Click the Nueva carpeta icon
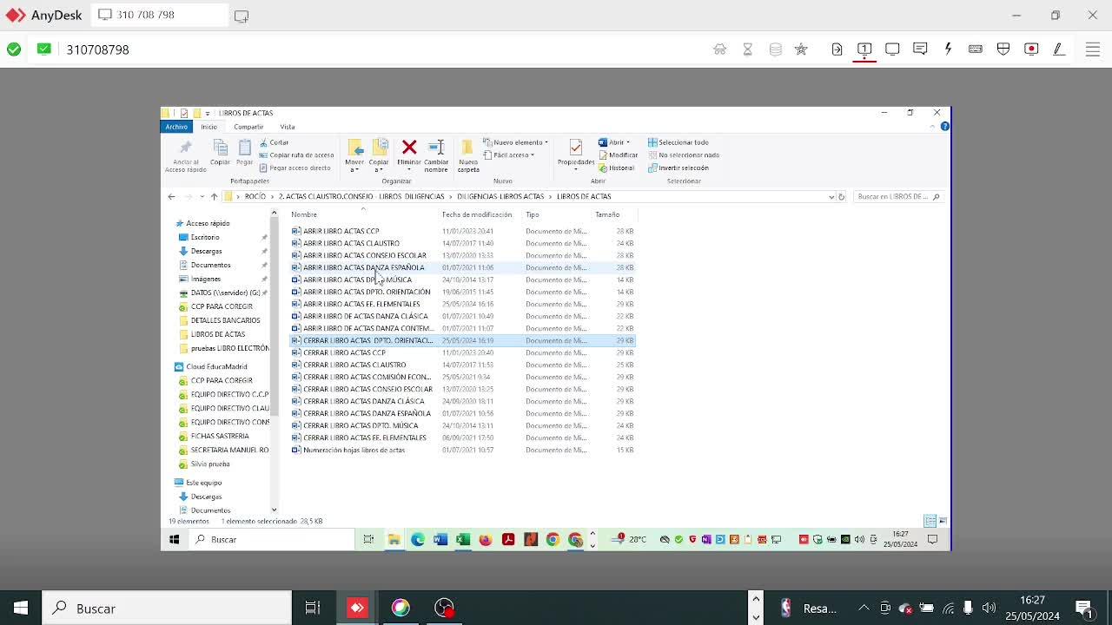 [467, 148]
